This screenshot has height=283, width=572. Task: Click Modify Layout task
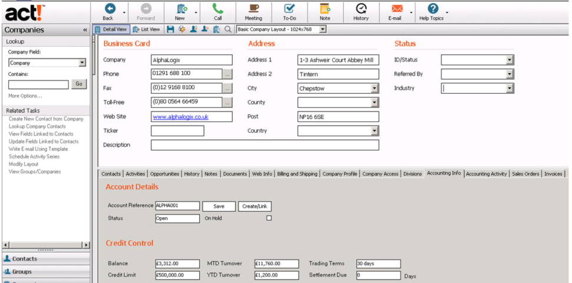(24, 164)
